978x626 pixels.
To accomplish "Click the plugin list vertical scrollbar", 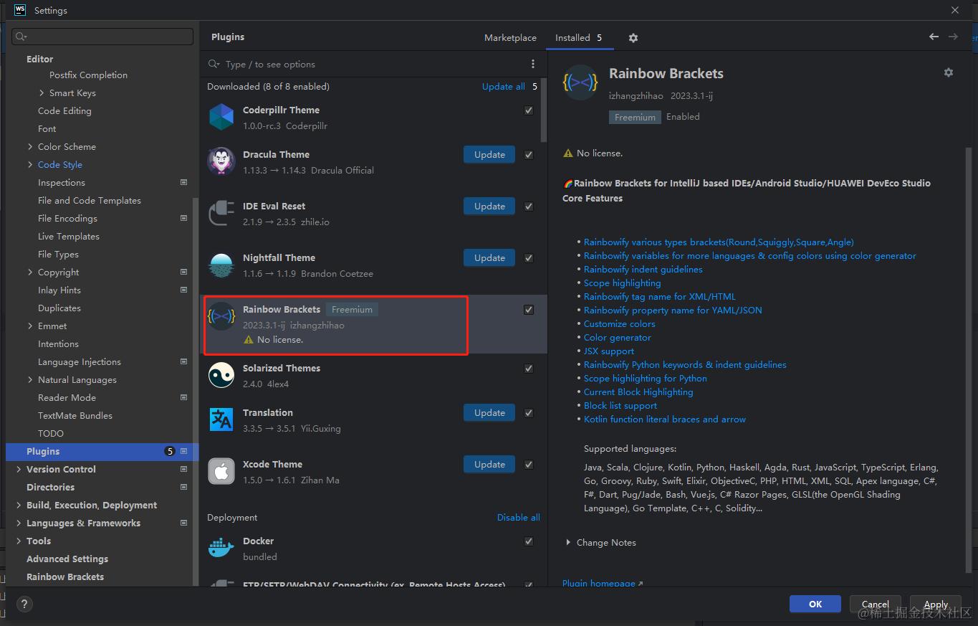I will pos(545,109).
